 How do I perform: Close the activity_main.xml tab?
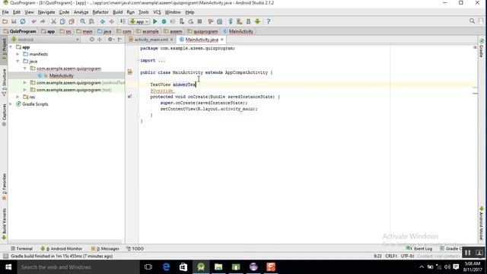pyautogui.click(x=171, y=40)
